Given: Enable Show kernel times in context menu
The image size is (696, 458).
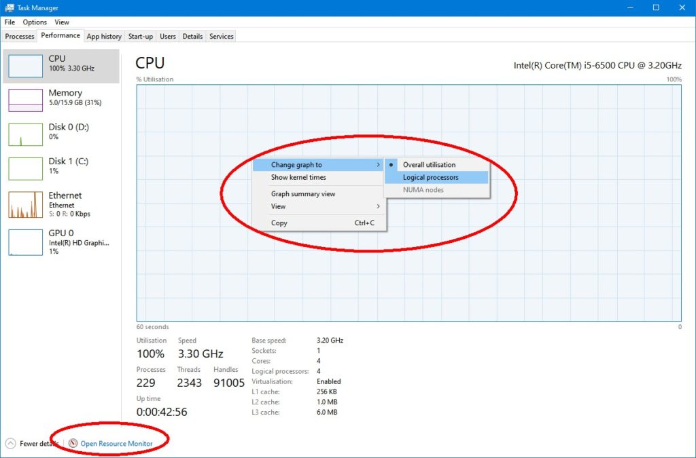Looking at the screenshot, I should click(318, 177).
